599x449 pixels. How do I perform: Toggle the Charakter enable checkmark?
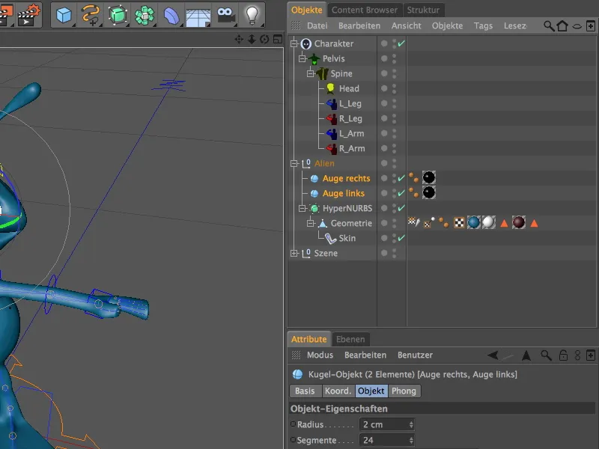point(401,43)
